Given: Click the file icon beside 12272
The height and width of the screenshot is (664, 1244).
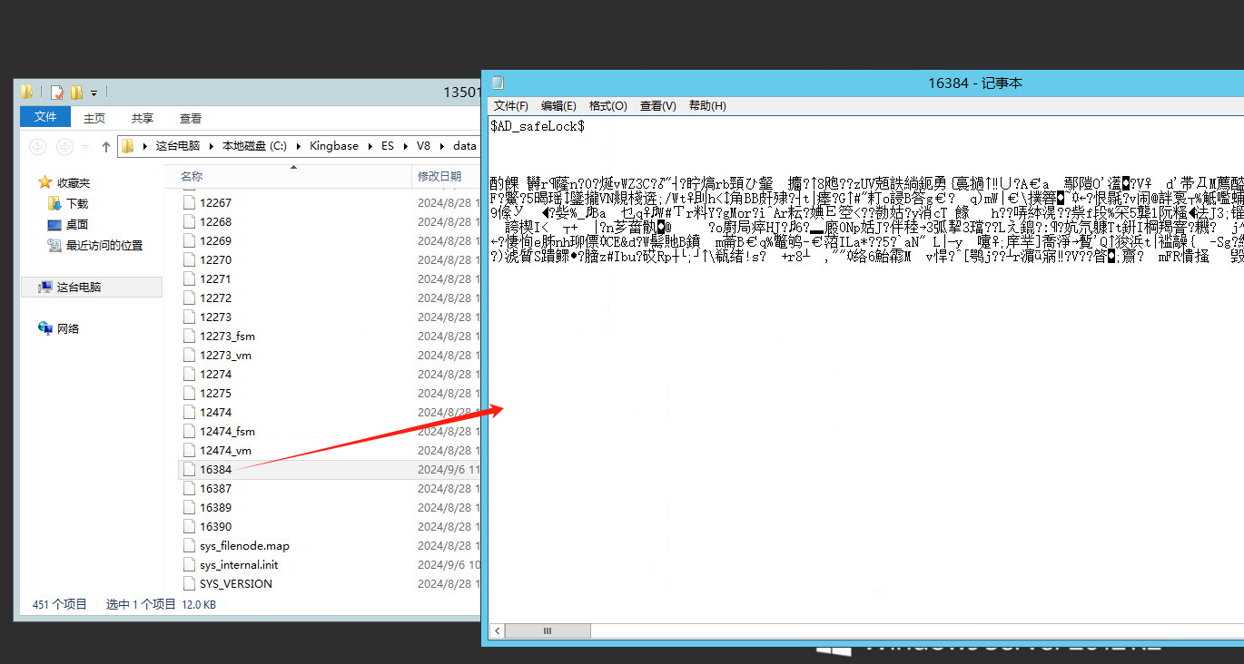Looking at the screenshot, I should click(x=189, y=298).
